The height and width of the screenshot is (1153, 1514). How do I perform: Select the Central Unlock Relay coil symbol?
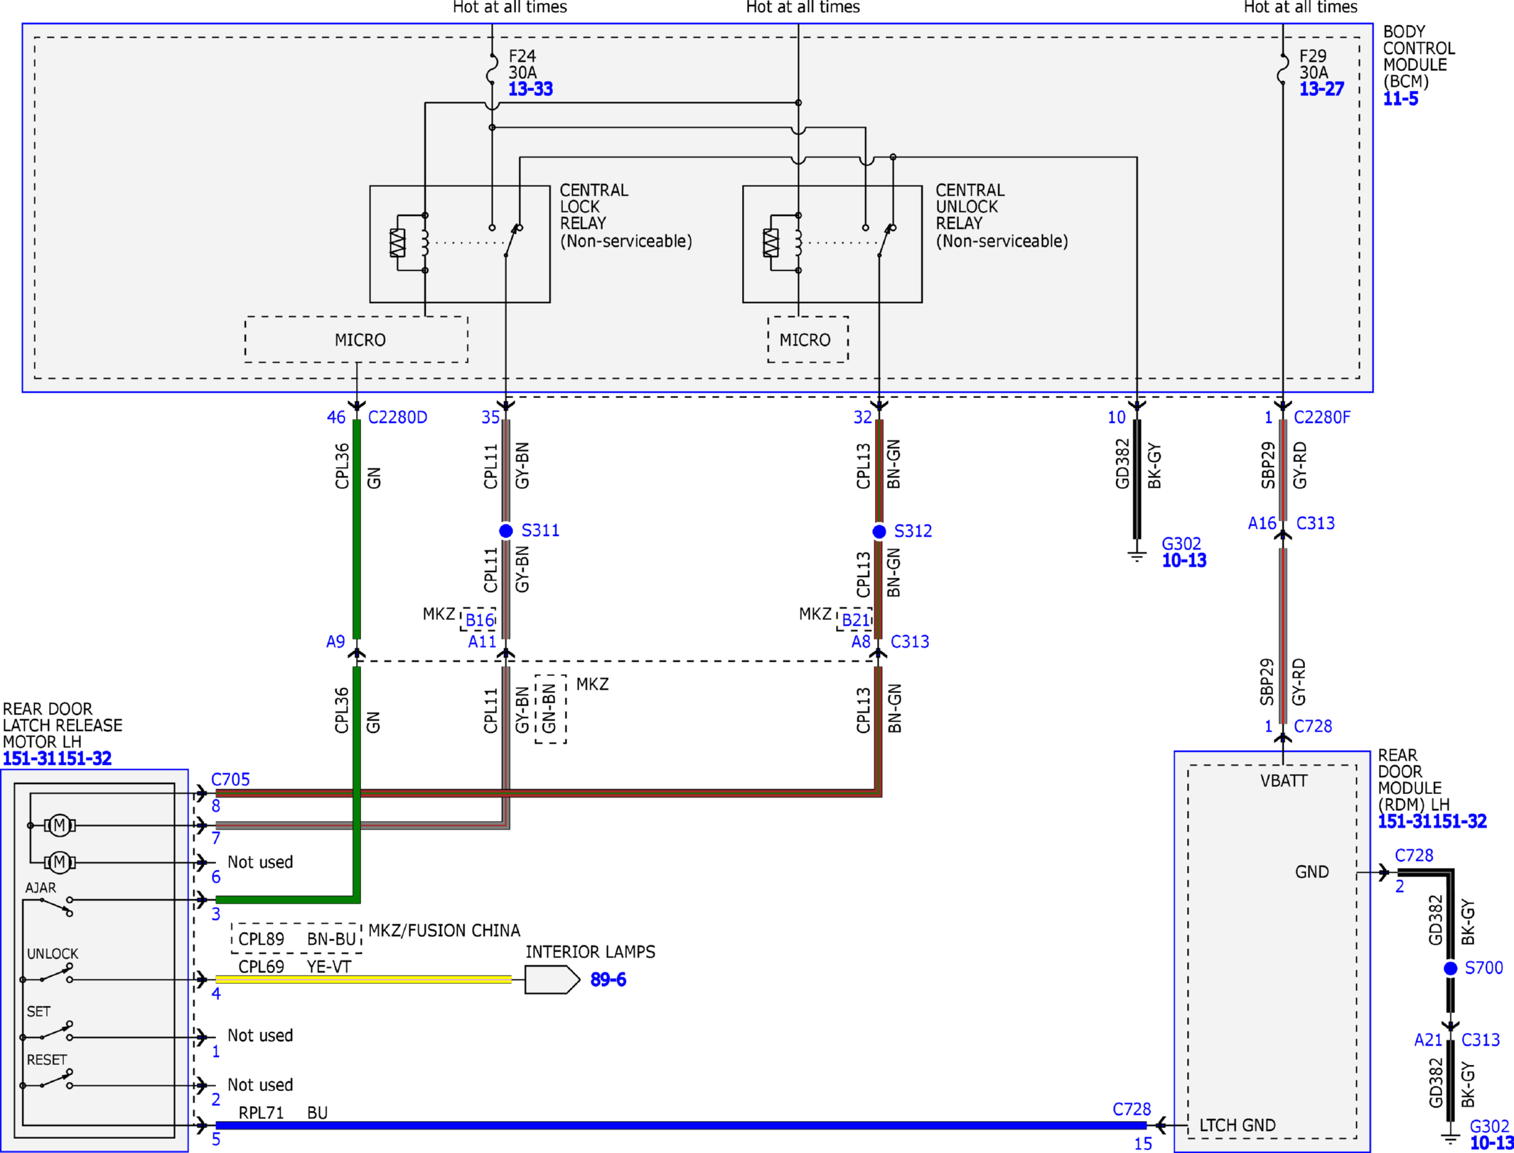798,243
